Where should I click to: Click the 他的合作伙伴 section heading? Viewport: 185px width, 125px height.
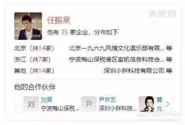click(x=35, y=87)
